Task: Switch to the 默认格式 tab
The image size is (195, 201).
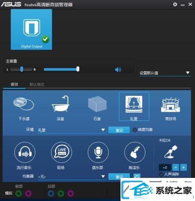Action: pos(37,84)
